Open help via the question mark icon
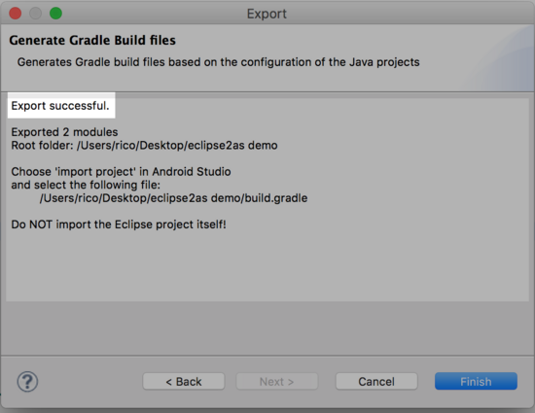The width and height of the screenshot is (535, 413). [x=27, y=381]
